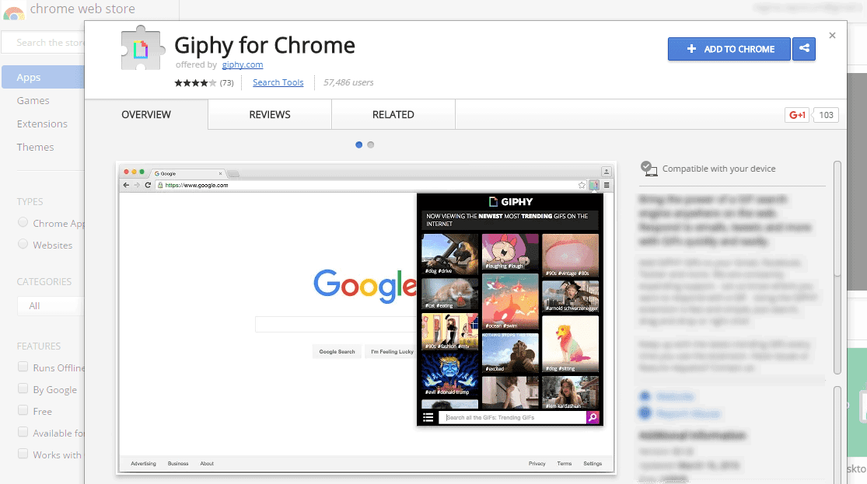This screenshot has height=484, width=867.
Task: Enable the By Google checkbox
Action: point(23,388)
